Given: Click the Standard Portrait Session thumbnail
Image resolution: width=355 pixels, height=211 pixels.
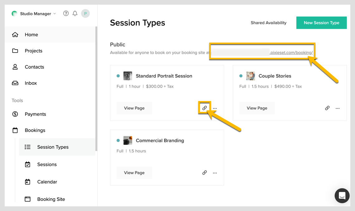Looking at the screenshot, I should coord(128,76).
